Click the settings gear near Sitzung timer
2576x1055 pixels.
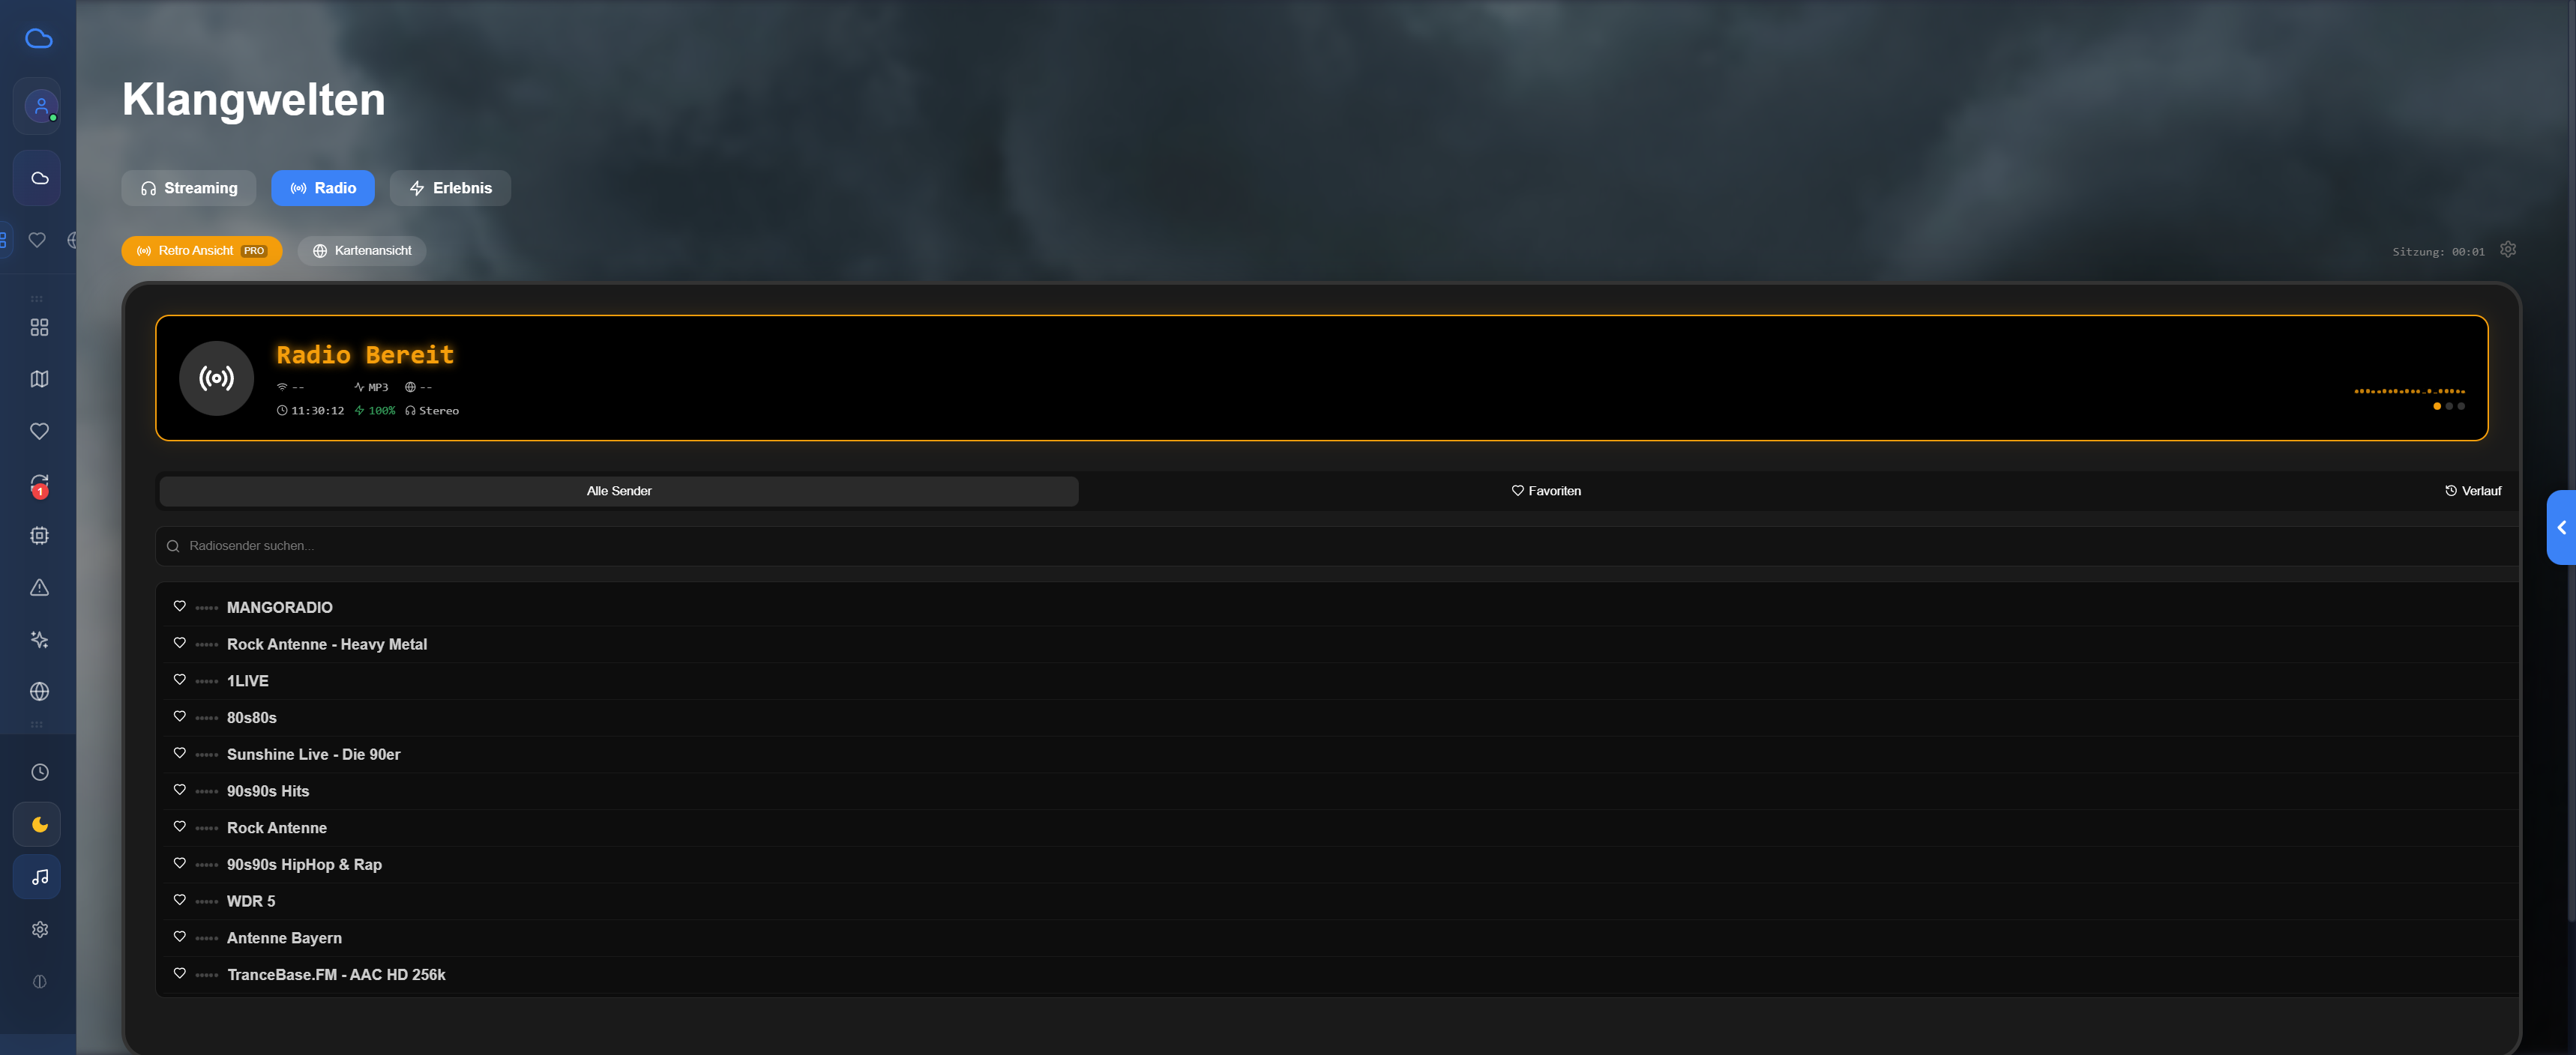(2507, 249)
